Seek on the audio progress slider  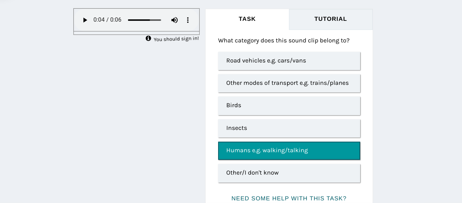point(145,20)
